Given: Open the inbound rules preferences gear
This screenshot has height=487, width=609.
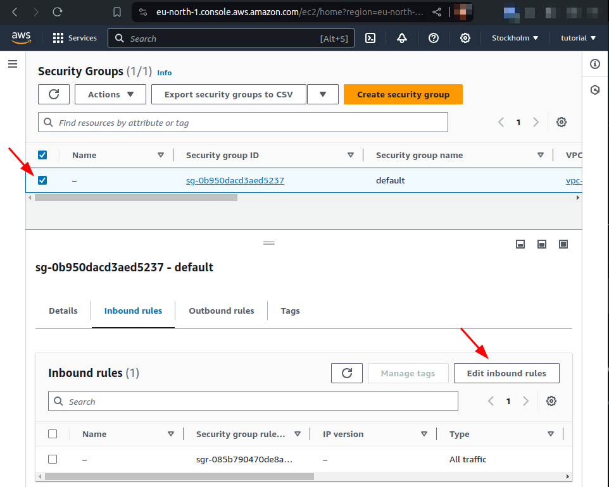Looking at the screenshot, I should coord(551,401).
